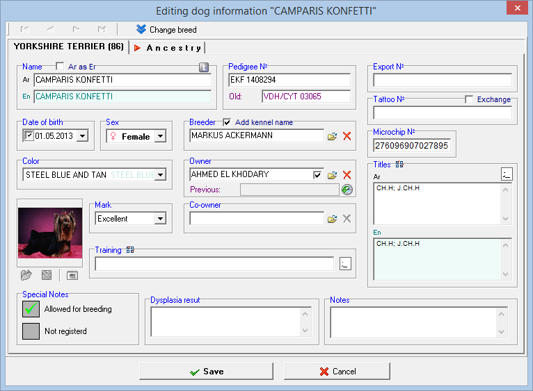
Task: Click the photo capture icon
Action: click(72, 275)
